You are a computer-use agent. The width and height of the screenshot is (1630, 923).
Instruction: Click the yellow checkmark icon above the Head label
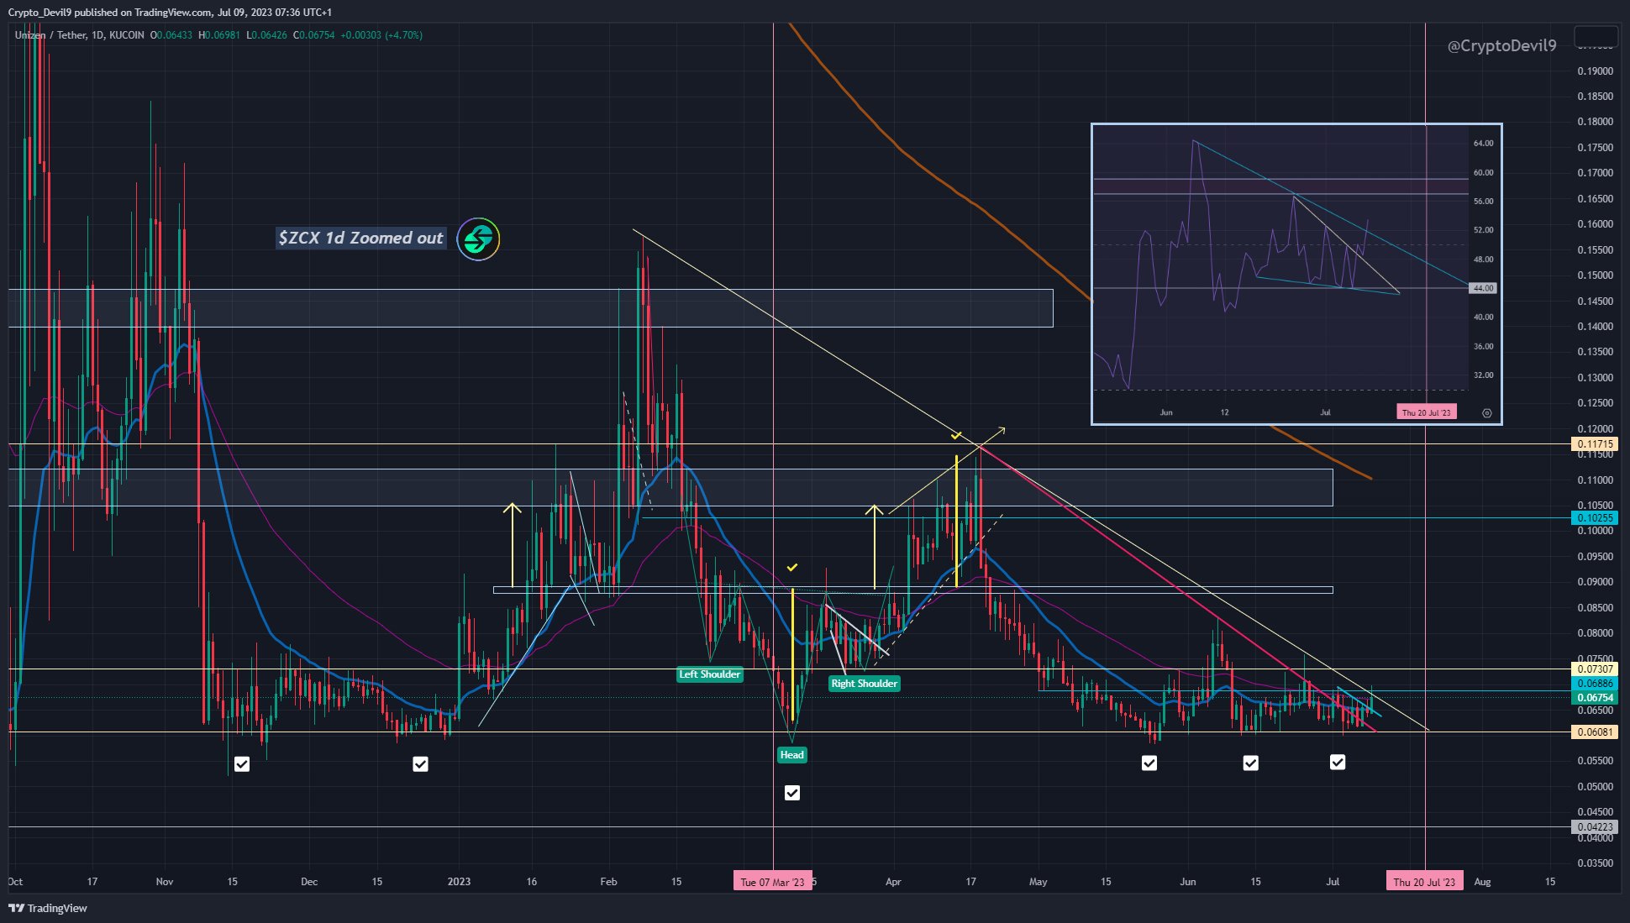pyautogui.click(x=791, y=567)
